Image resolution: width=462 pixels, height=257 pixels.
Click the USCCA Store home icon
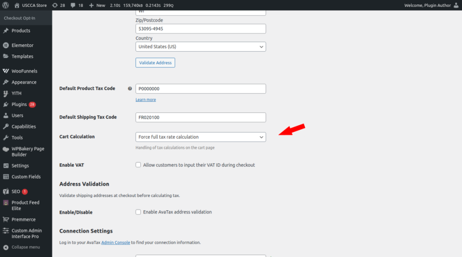pos(17,5)
